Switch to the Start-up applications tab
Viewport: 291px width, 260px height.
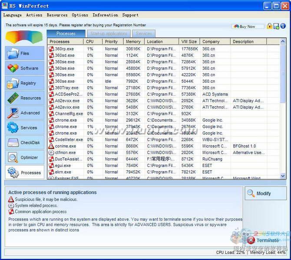click(x=109, y=33)
